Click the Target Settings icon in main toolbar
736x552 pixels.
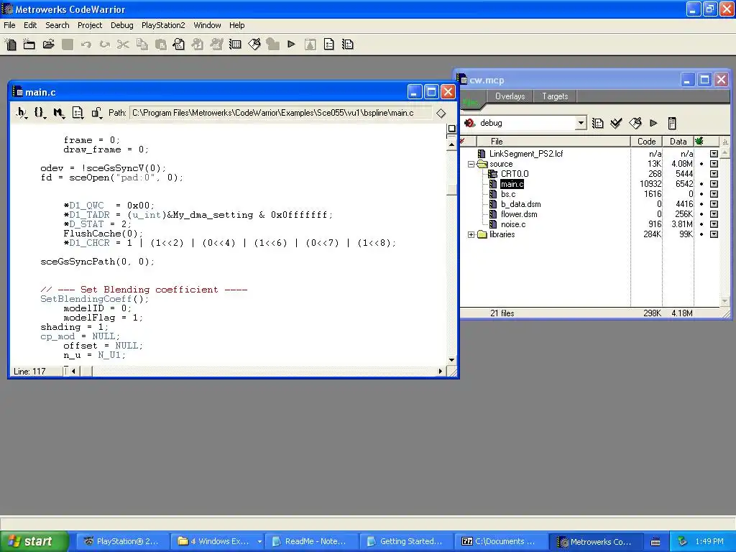coord(348,45)
